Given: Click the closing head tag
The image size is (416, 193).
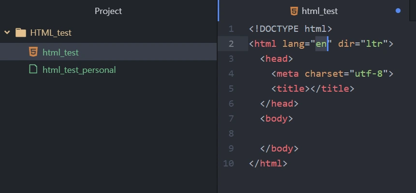Looking at the screenshot, I should pos(279,103).
